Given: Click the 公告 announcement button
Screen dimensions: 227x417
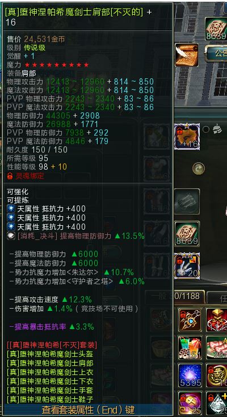Looking at the screenshot, I should pos(216,53).
